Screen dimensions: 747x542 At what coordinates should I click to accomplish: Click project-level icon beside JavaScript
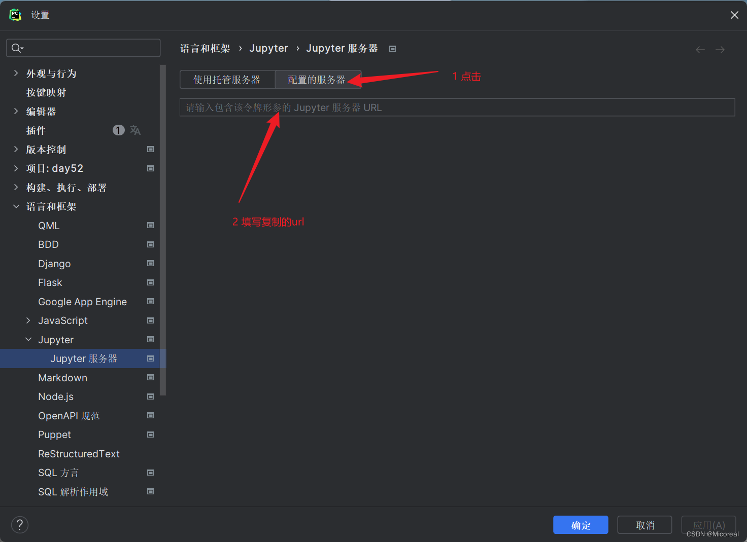pyautogui.click(x=150, y=320)
